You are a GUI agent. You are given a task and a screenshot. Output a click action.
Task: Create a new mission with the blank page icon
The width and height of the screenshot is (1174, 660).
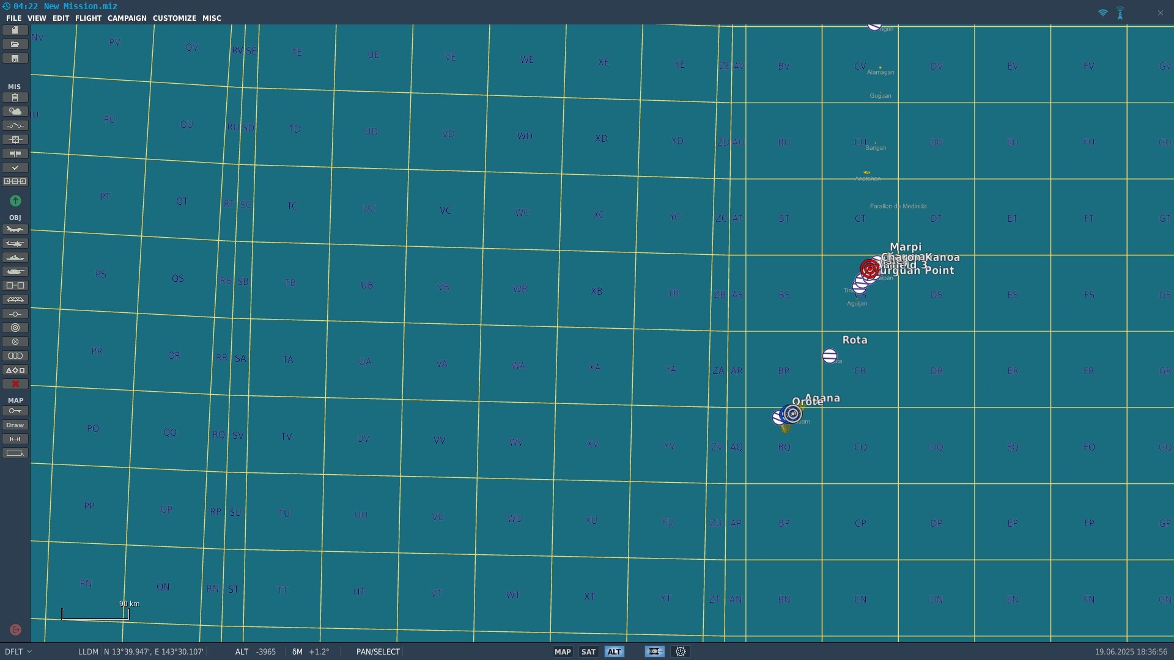[x=15, y=30]
